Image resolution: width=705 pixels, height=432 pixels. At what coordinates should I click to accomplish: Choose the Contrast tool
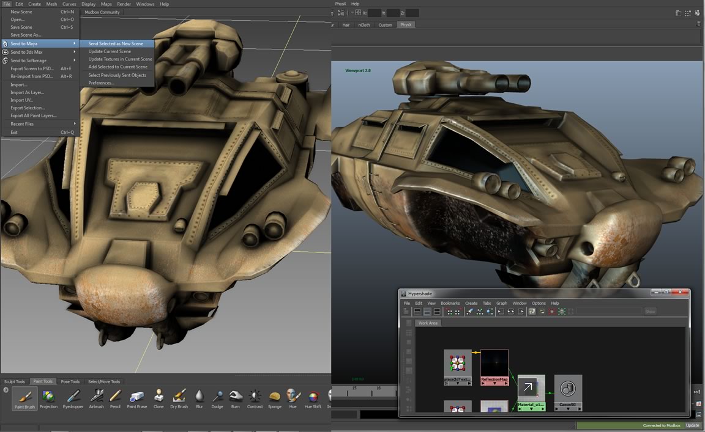click(x=255, y=398)
